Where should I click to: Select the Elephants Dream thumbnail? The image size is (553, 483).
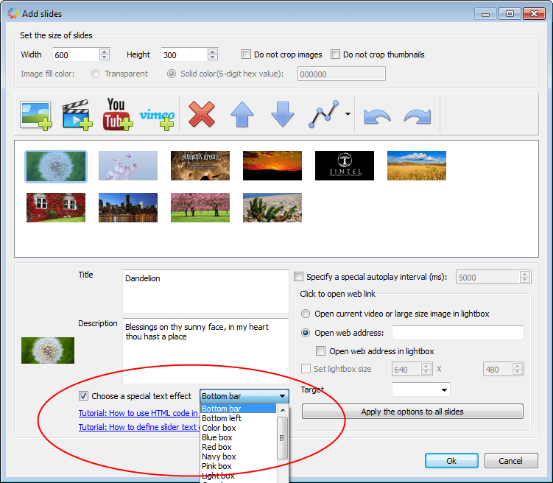click(200, 166)
